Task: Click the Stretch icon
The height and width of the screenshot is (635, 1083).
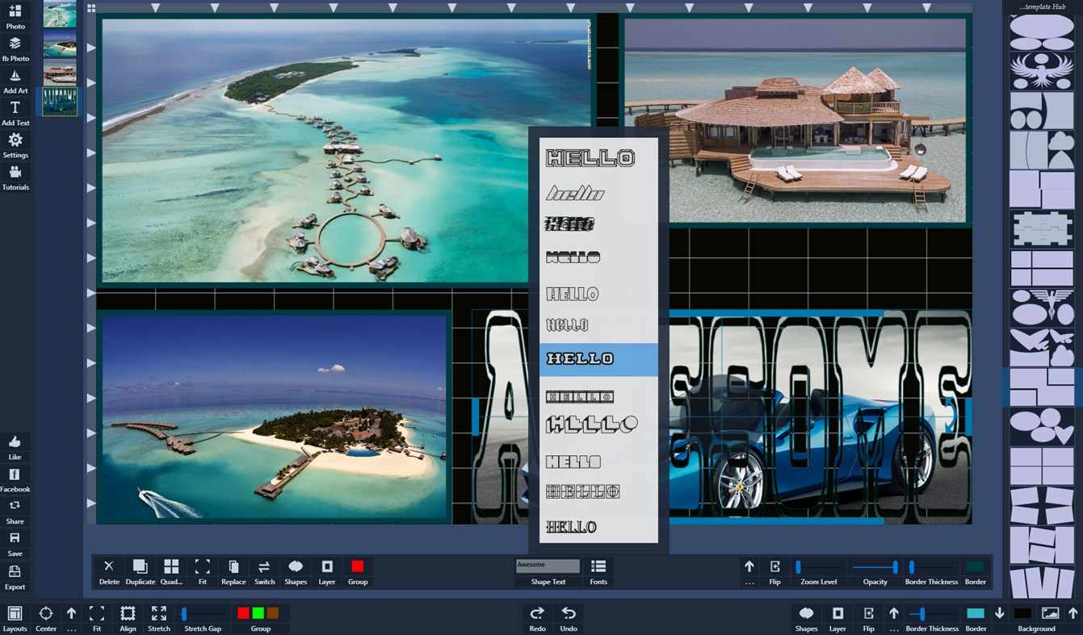Action: point(159,613)
